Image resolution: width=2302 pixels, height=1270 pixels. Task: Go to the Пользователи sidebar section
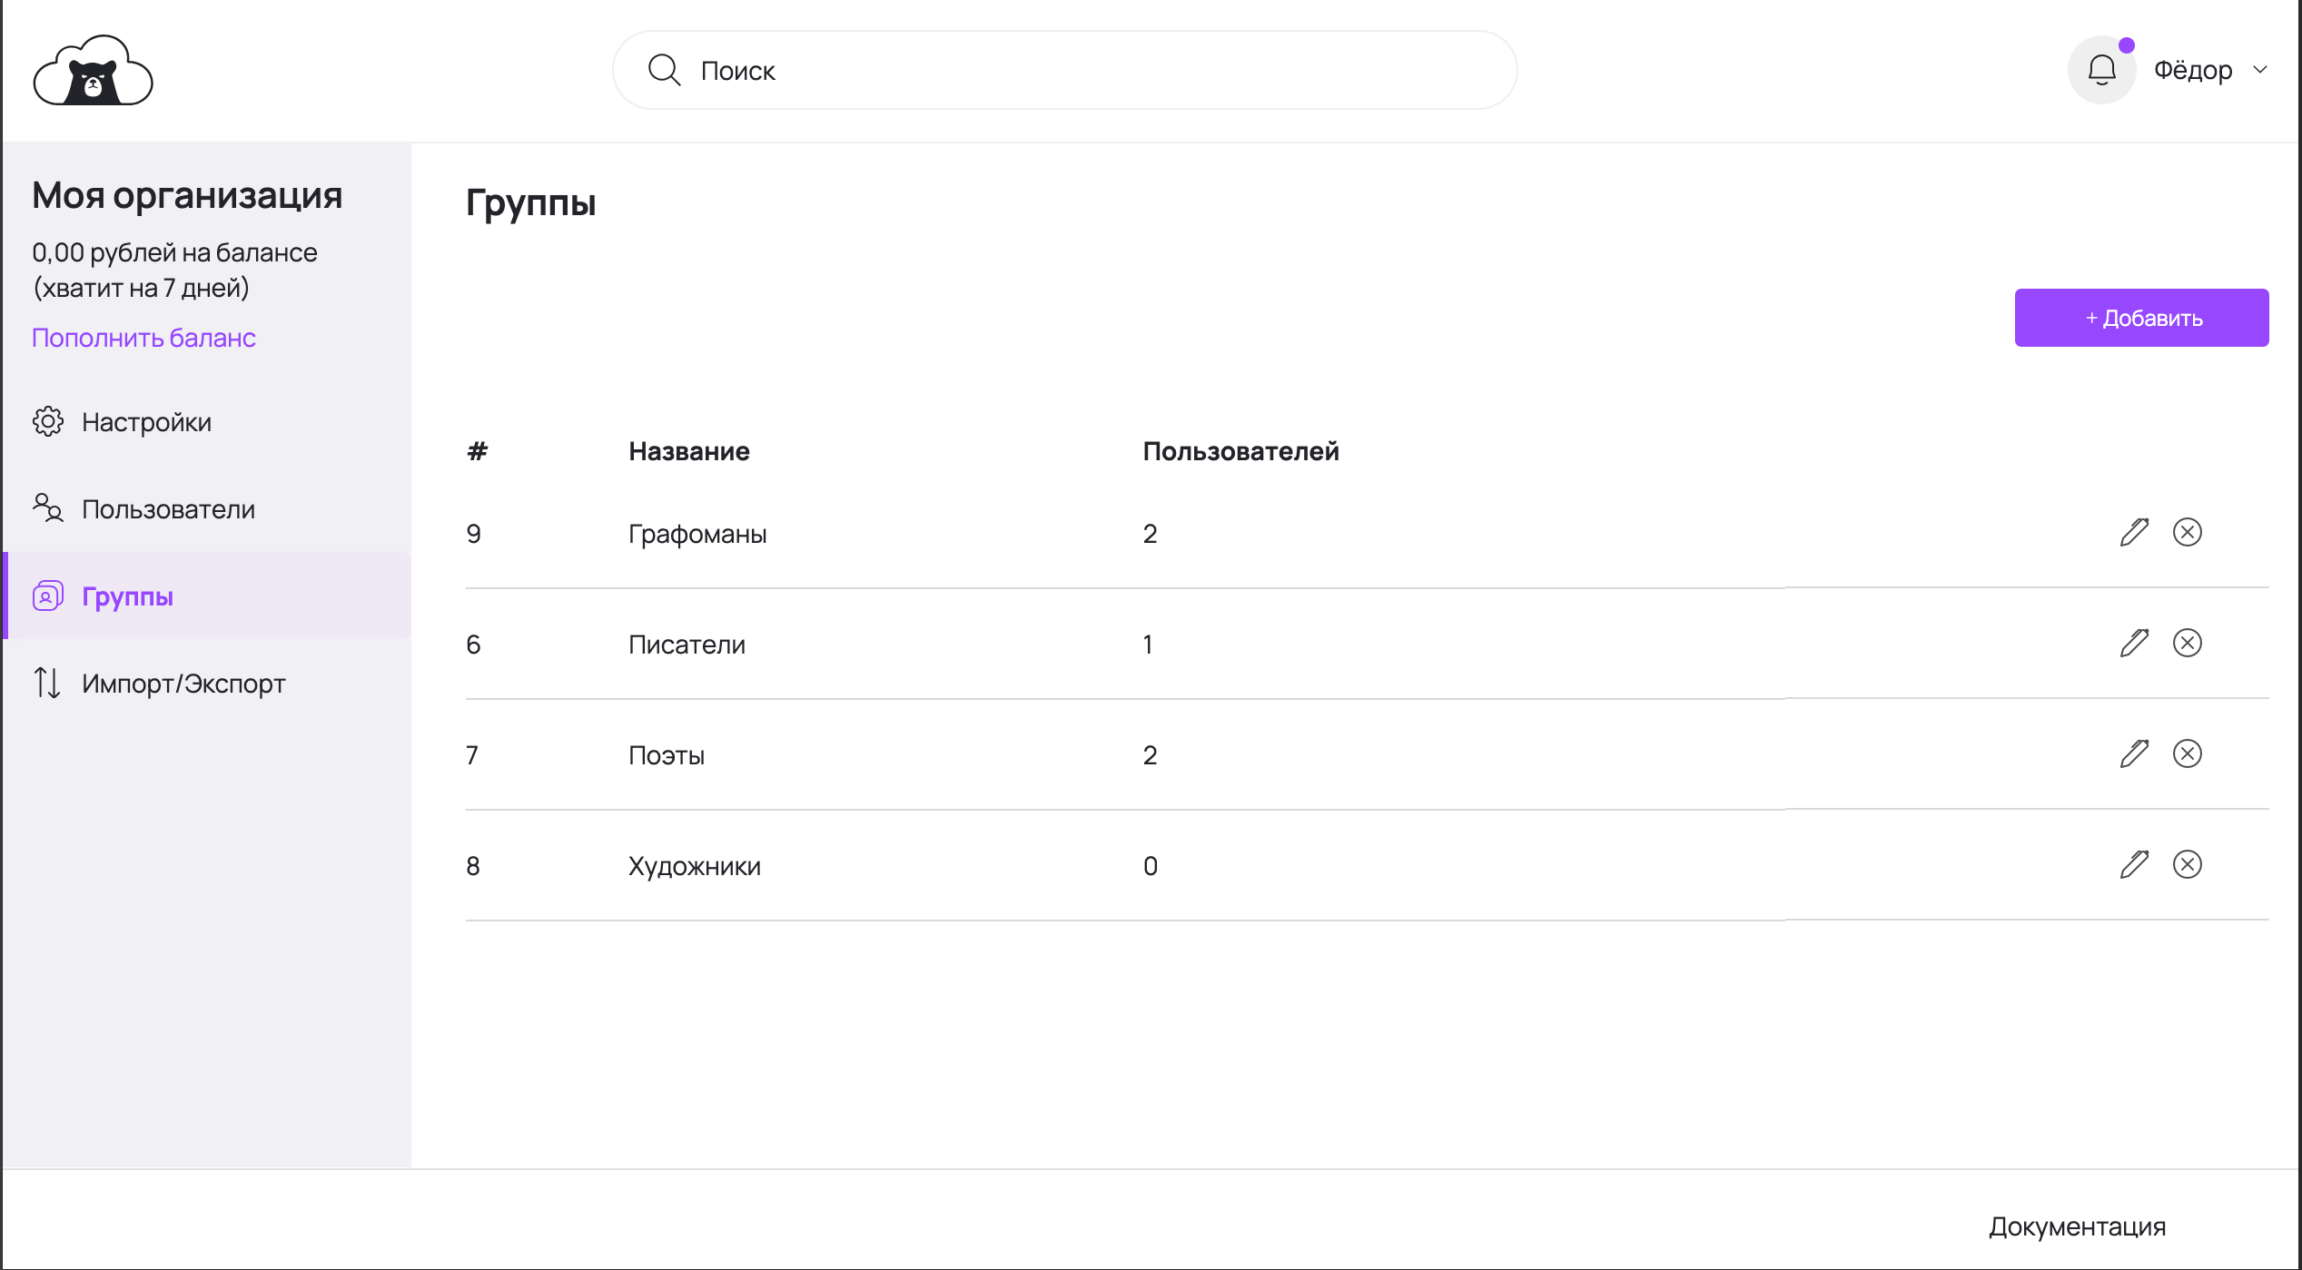coord(167,509)
